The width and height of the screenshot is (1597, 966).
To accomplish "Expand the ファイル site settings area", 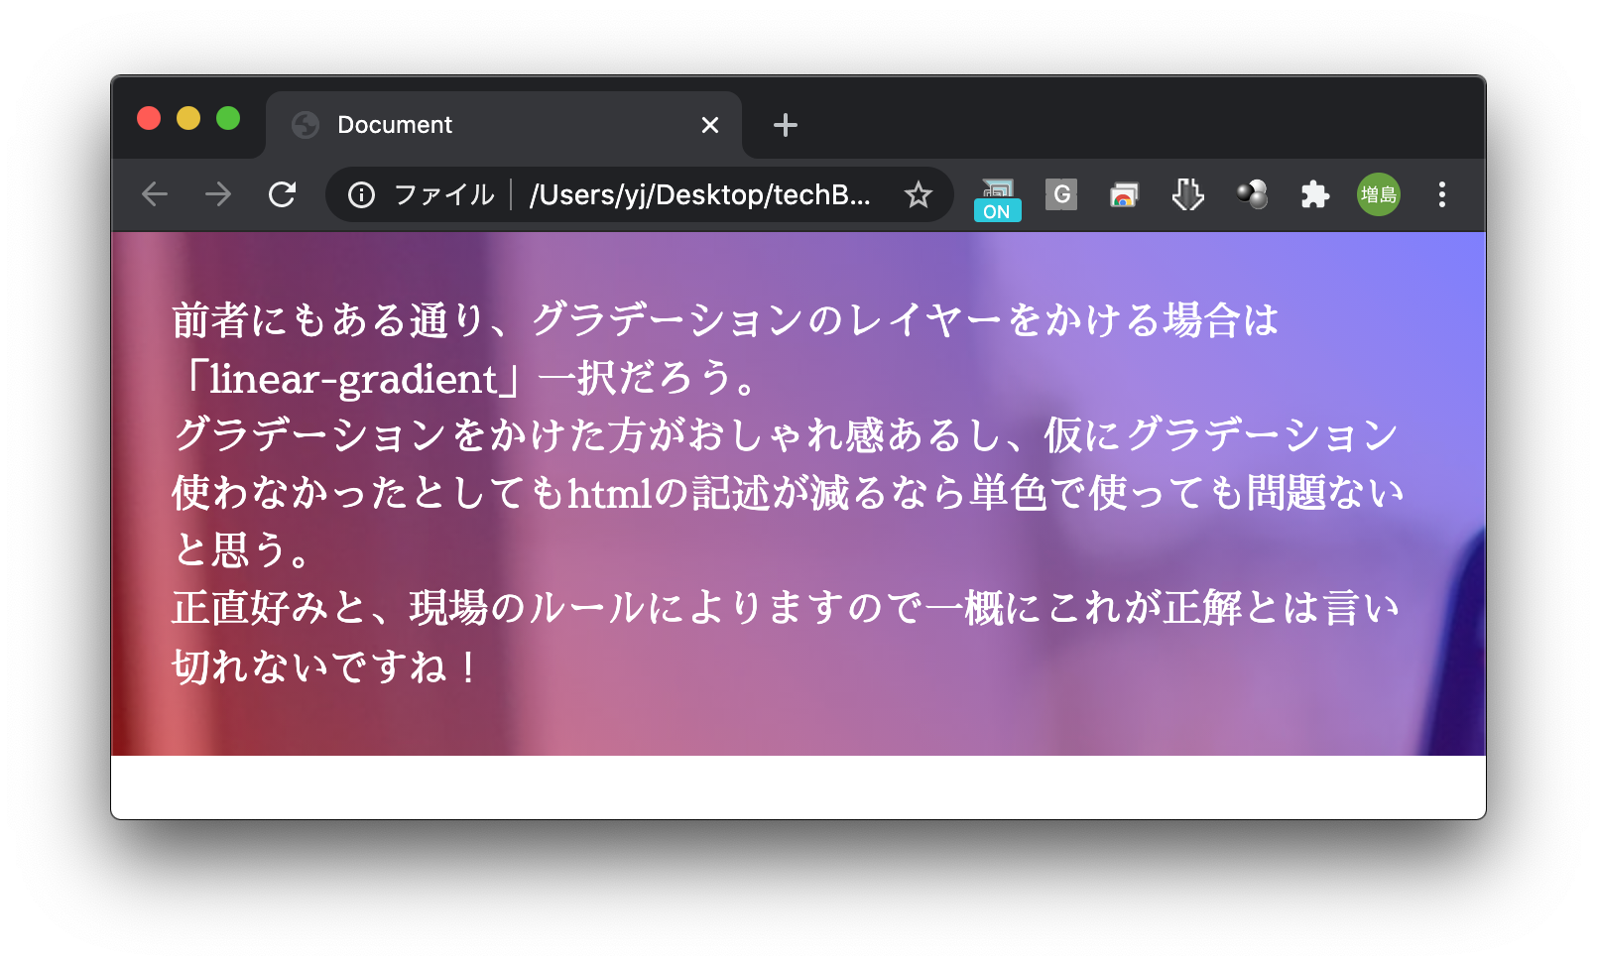I will point(444,194).
